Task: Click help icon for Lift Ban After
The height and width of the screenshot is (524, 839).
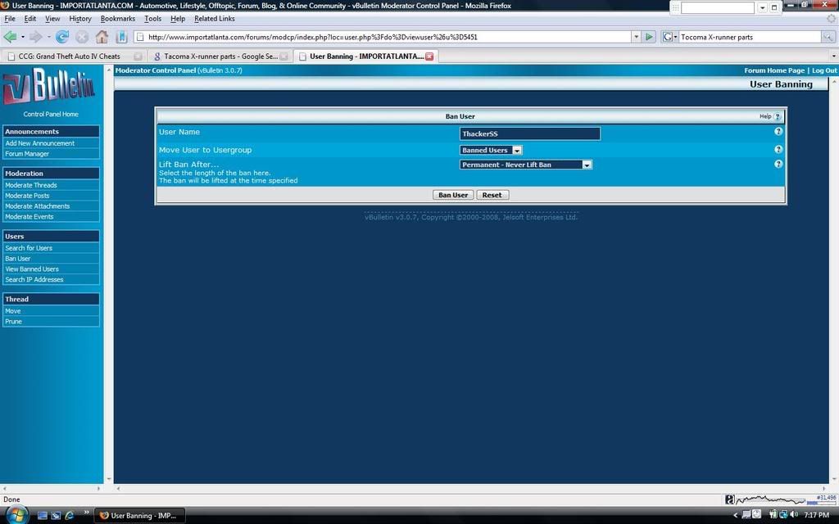Action: click(x=778, y=165)
